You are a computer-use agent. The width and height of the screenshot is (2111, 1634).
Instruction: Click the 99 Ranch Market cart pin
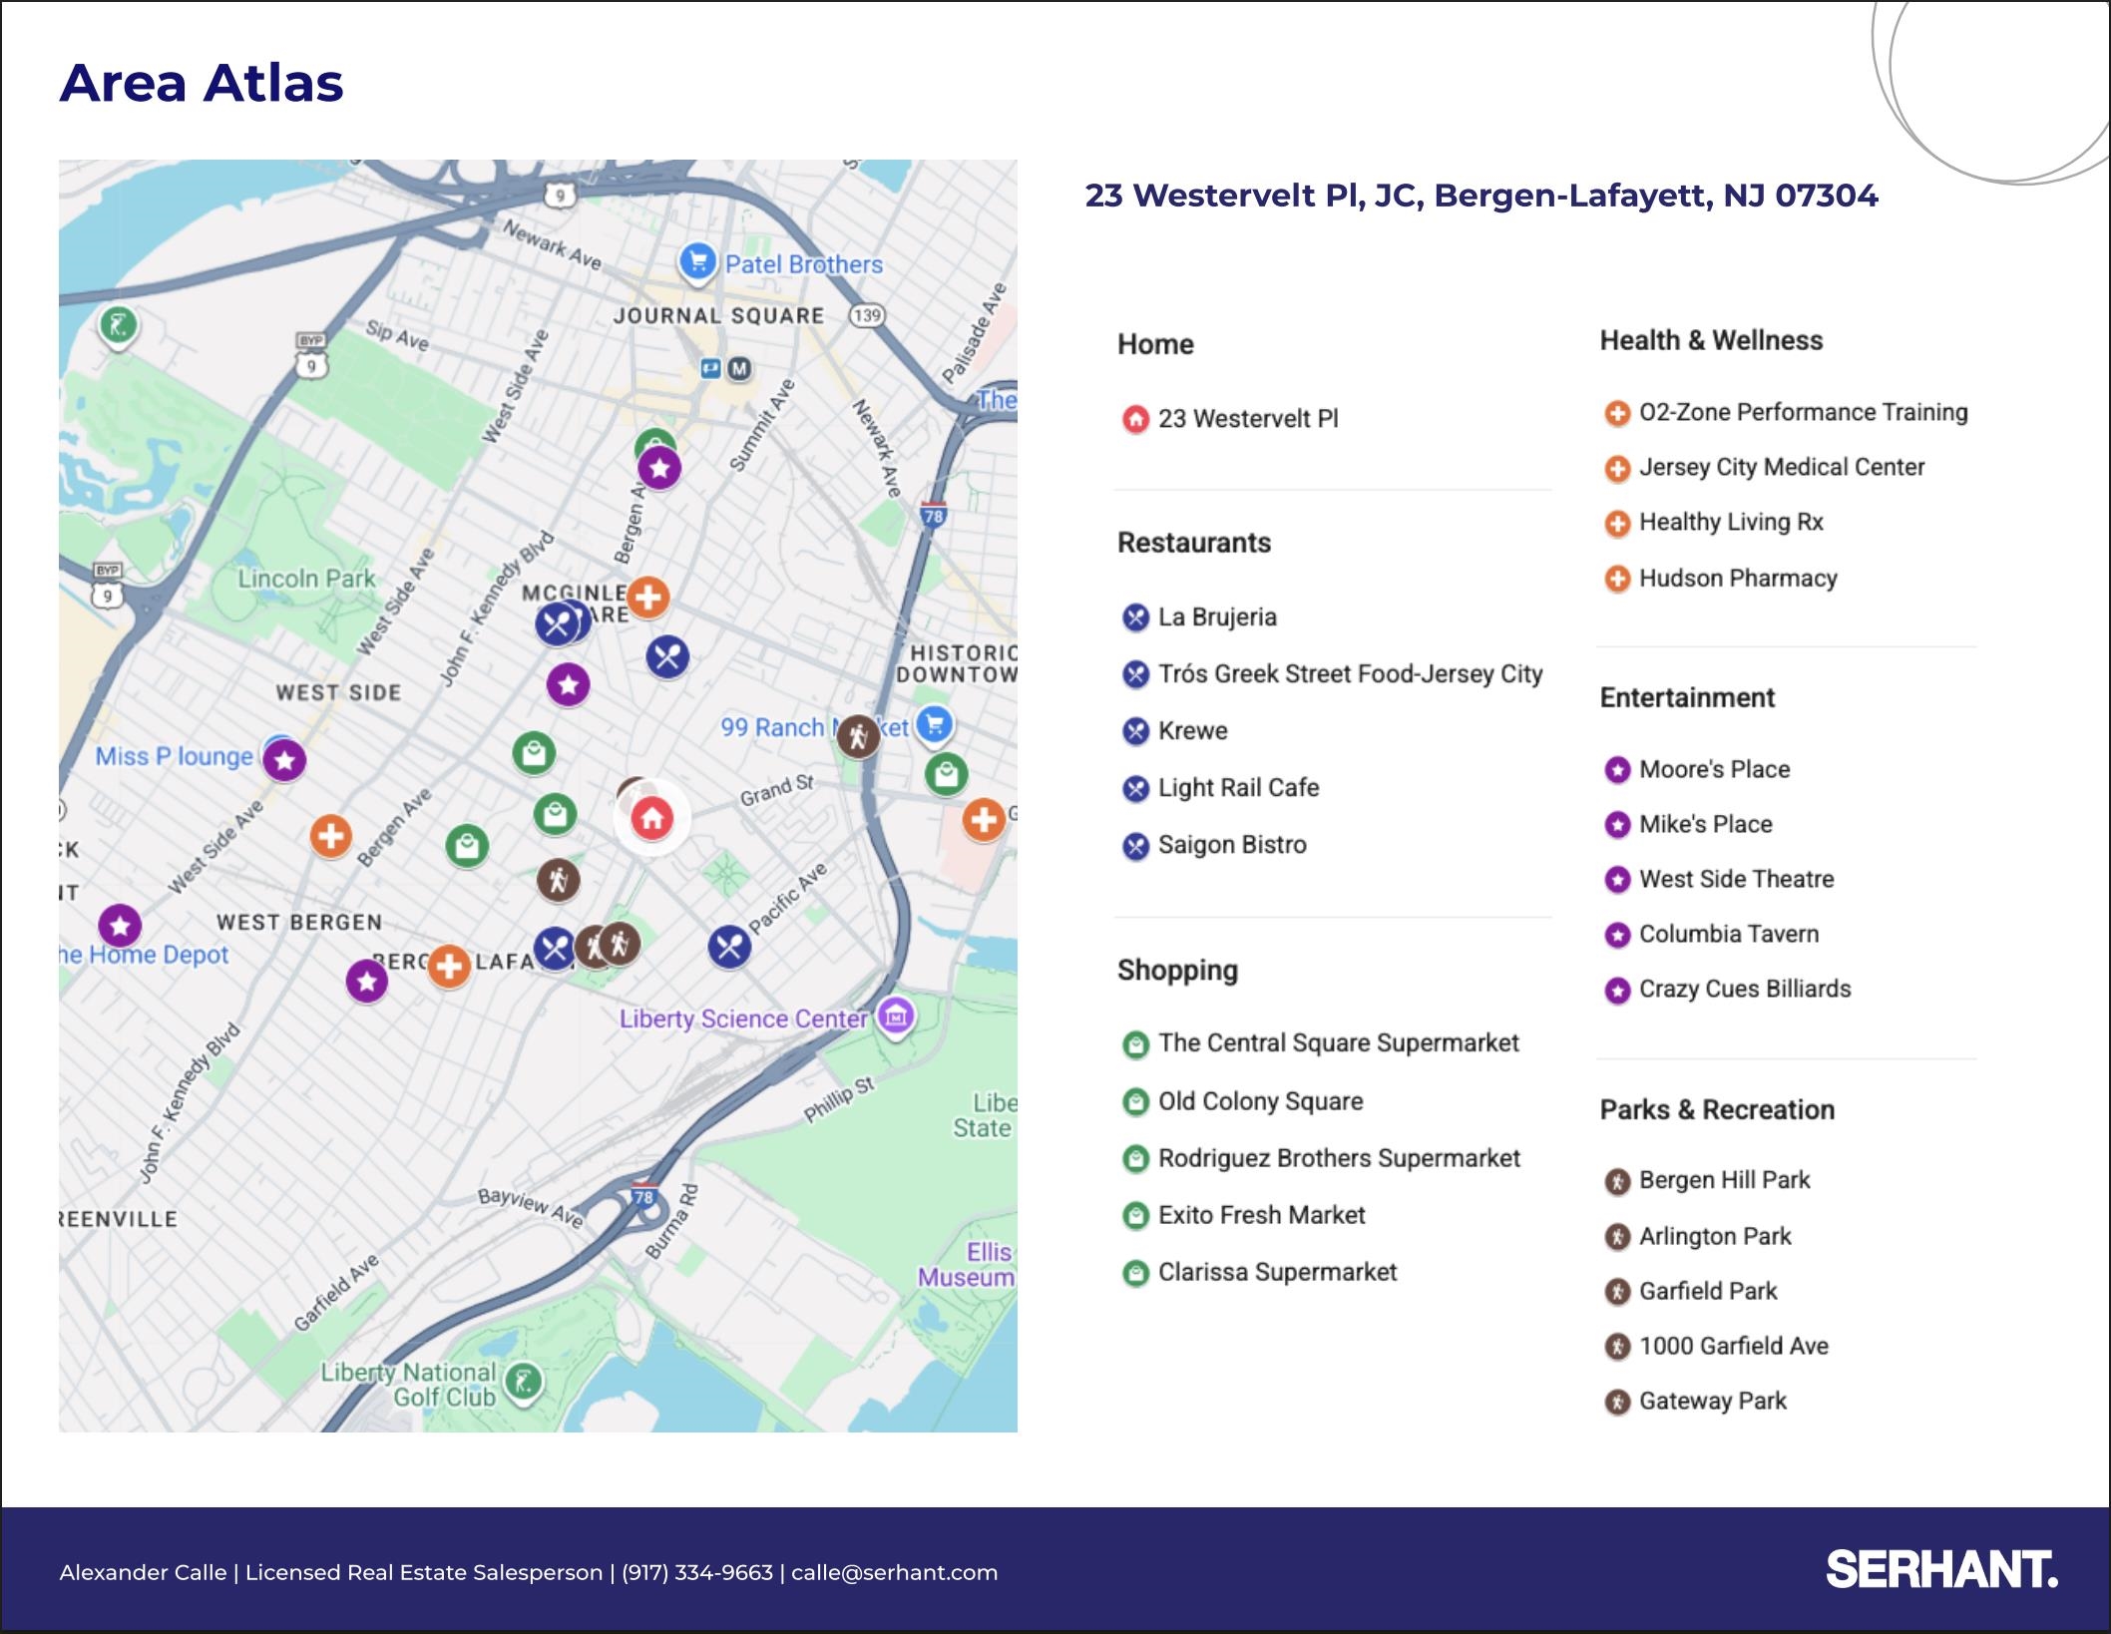(x=934, y=724)
